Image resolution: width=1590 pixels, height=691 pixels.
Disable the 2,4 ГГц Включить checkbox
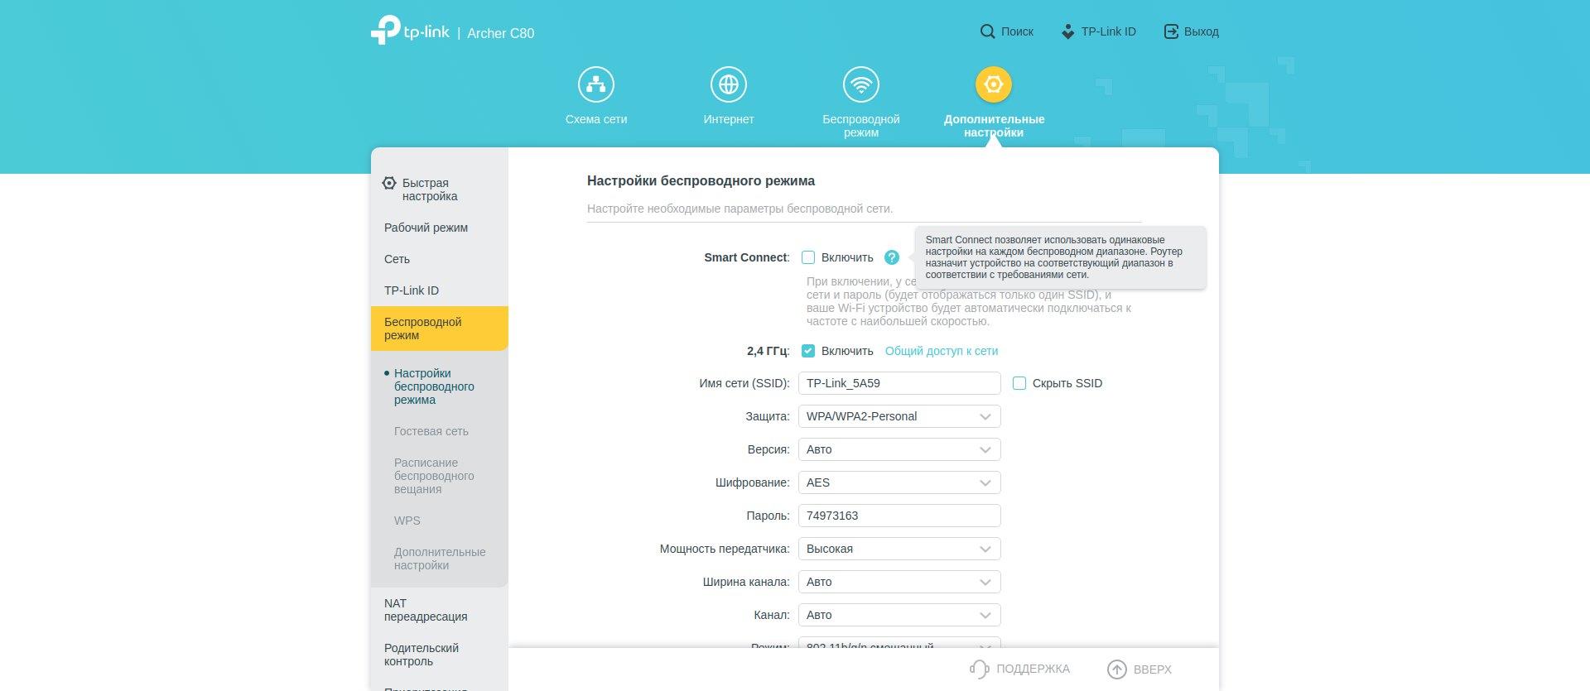pyautogui.click(x=808, y=351)
